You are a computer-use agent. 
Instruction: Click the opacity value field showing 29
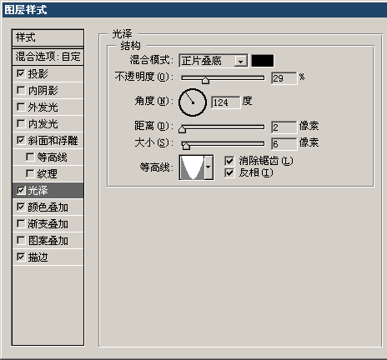284,78
